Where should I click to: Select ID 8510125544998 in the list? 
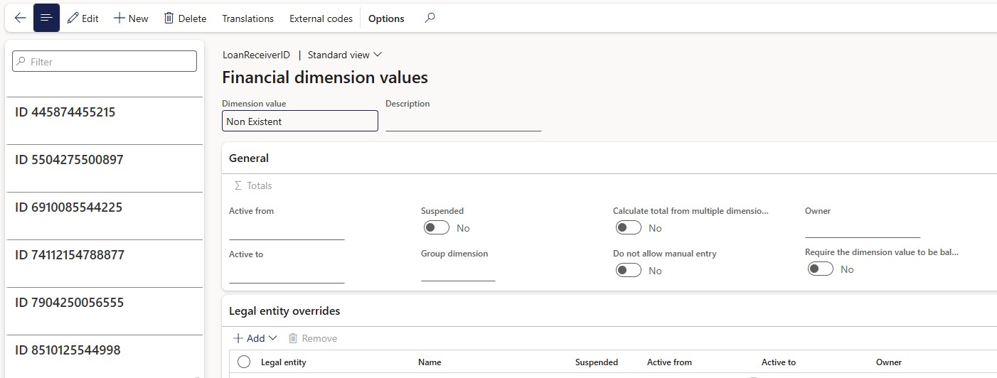pos(105,356)
